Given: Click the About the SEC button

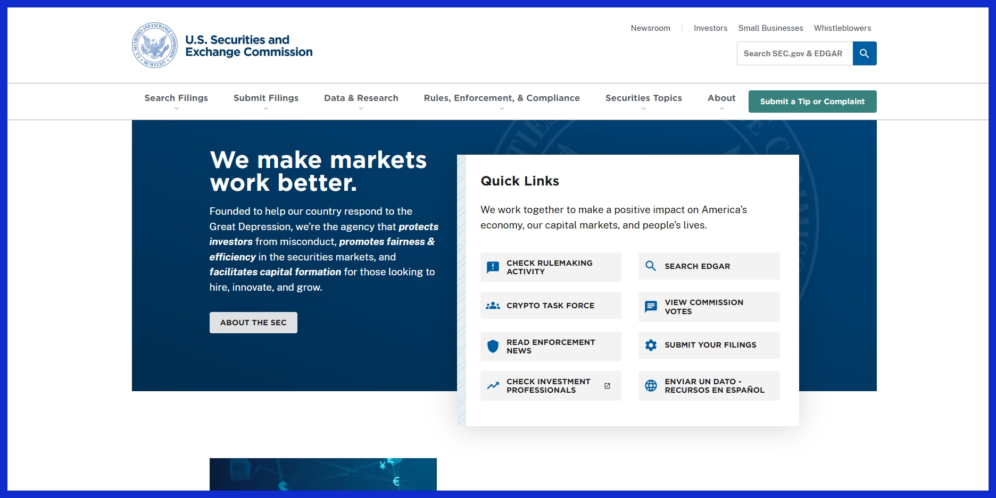Looking at the screenshot, I should point(253,323).
